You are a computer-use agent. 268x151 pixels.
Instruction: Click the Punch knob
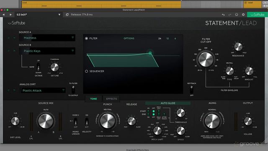pos(108,121)
